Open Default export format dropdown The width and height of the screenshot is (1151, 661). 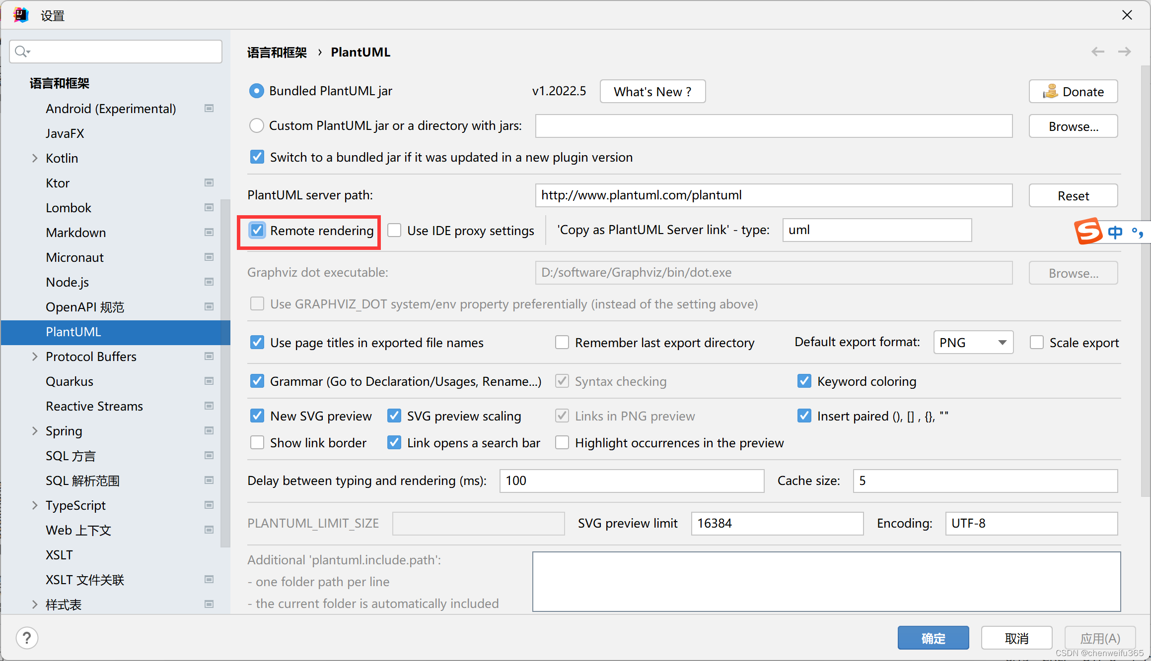[973, 343]
